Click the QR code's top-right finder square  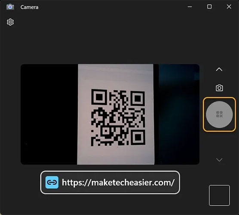(x=138, y=98)
